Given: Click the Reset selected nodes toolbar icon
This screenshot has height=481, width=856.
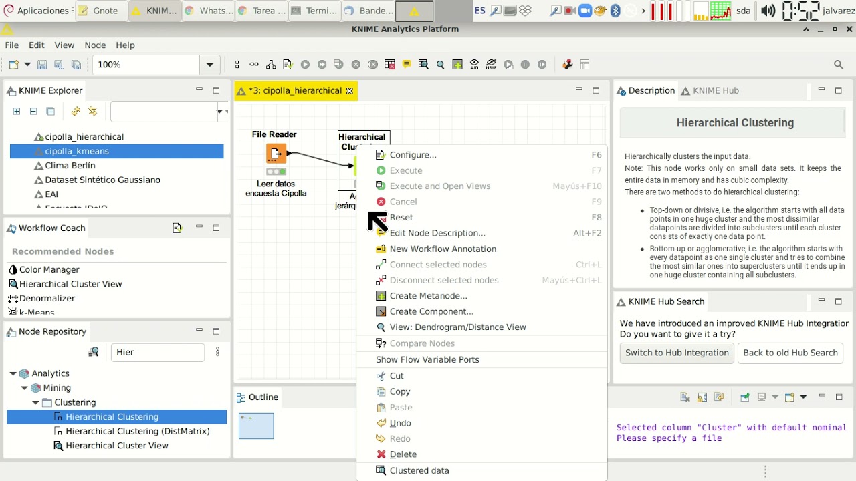Looking at the screenshot, I should [x=389, y=65].
